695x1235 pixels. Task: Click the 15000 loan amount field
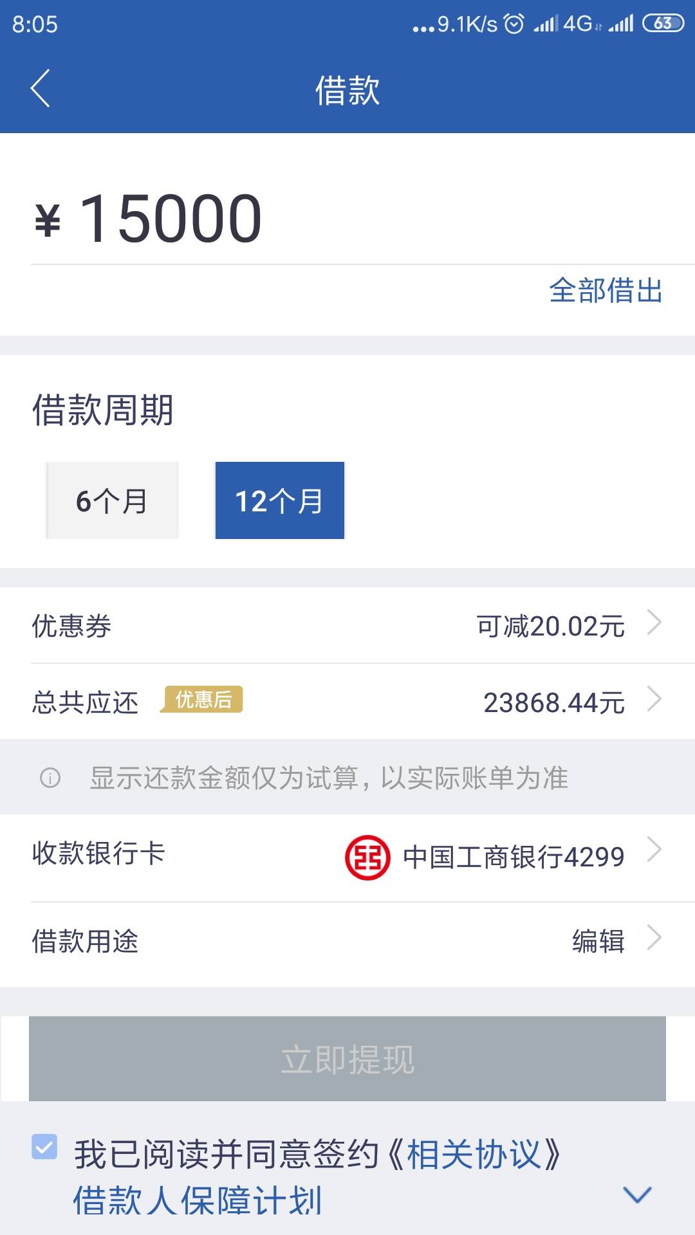347,219
